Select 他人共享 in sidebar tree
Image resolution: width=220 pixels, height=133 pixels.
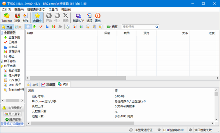pos(14,75)
